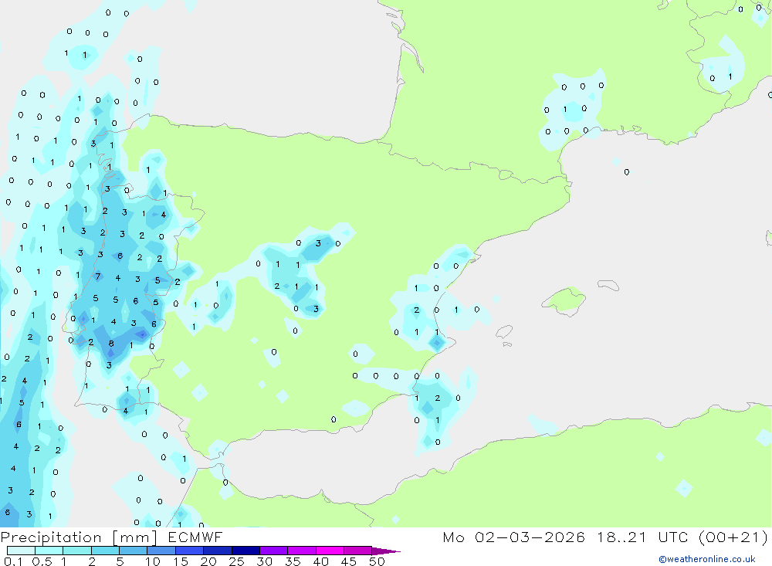The height and width of the screenshot is (566, 772).
Task: Click the '15' legend label
Action: pyautogui.click(x=181, y=561)
